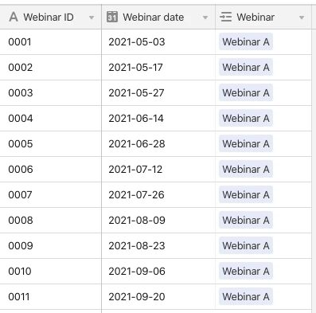The image size is (316, 313).
Task: Click the Webinar A tag in row 0009
Action: coord(246,246)
